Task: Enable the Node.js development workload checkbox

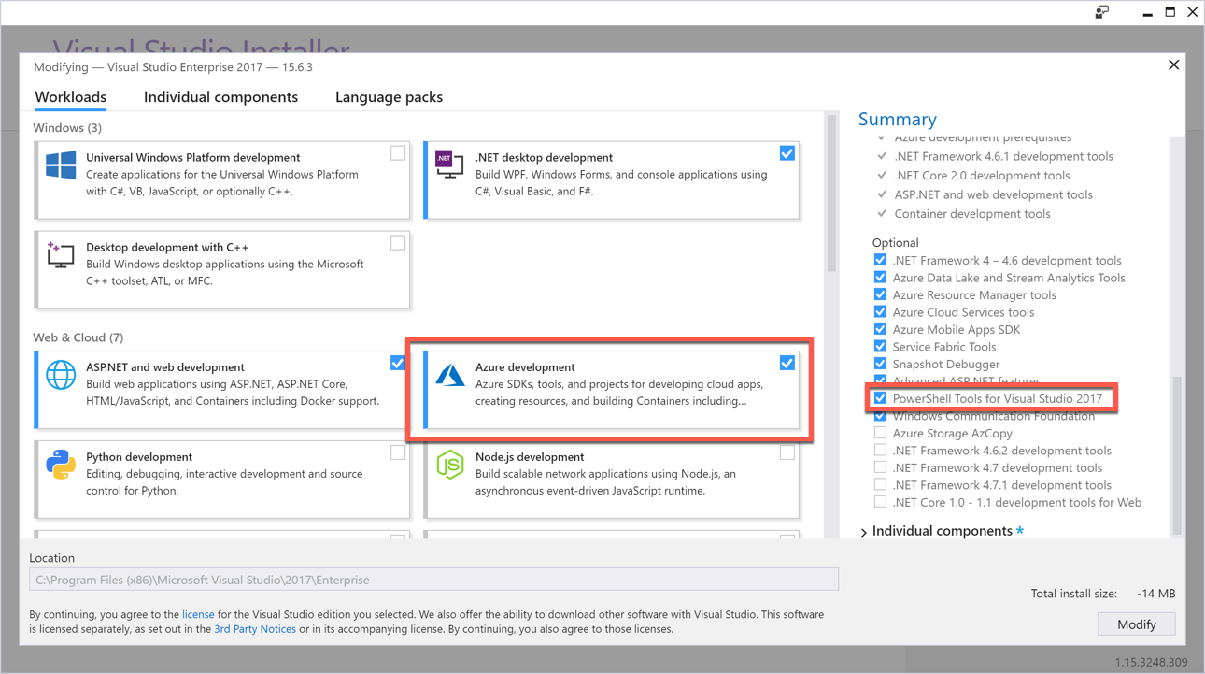Action: tap(787, 452)
